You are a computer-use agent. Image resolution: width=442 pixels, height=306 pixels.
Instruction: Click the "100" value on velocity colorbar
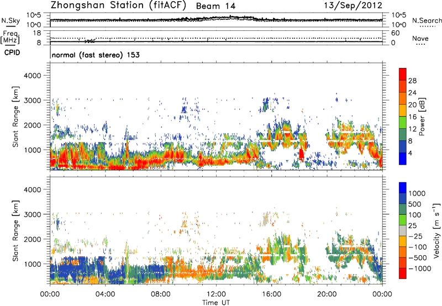[415, 215]
